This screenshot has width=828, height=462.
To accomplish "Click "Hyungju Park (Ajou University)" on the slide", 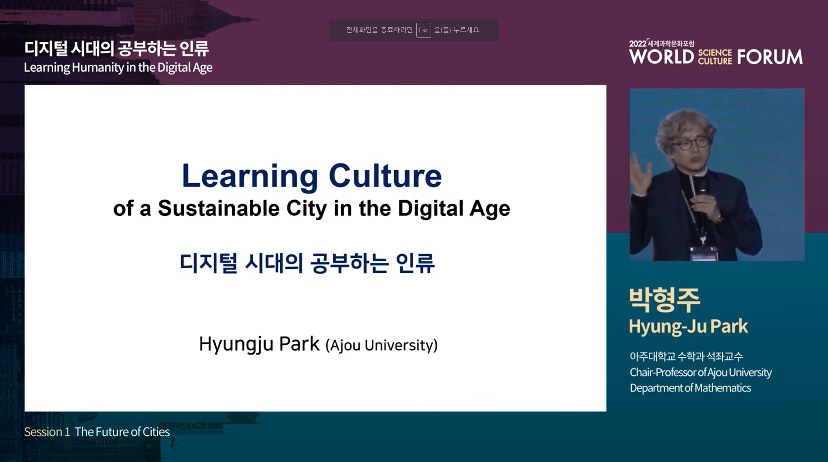I will coord(318,344).
